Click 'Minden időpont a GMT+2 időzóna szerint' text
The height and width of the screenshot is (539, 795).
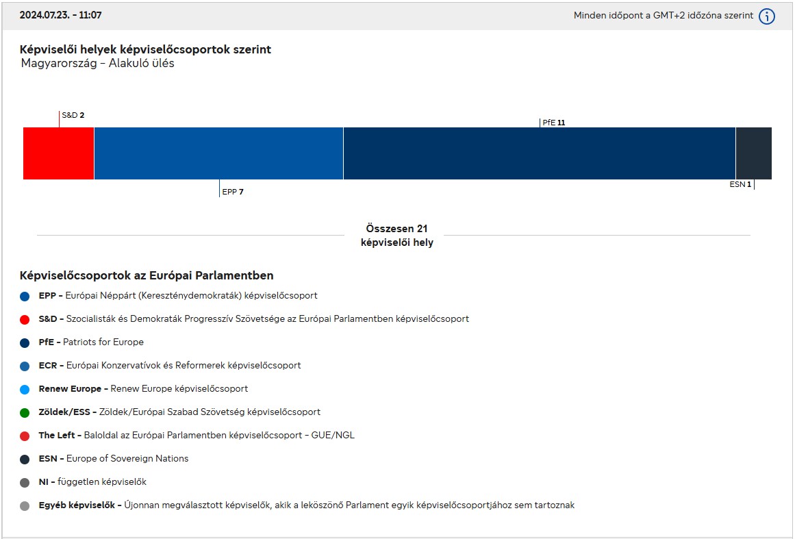(x=663, y=16)
